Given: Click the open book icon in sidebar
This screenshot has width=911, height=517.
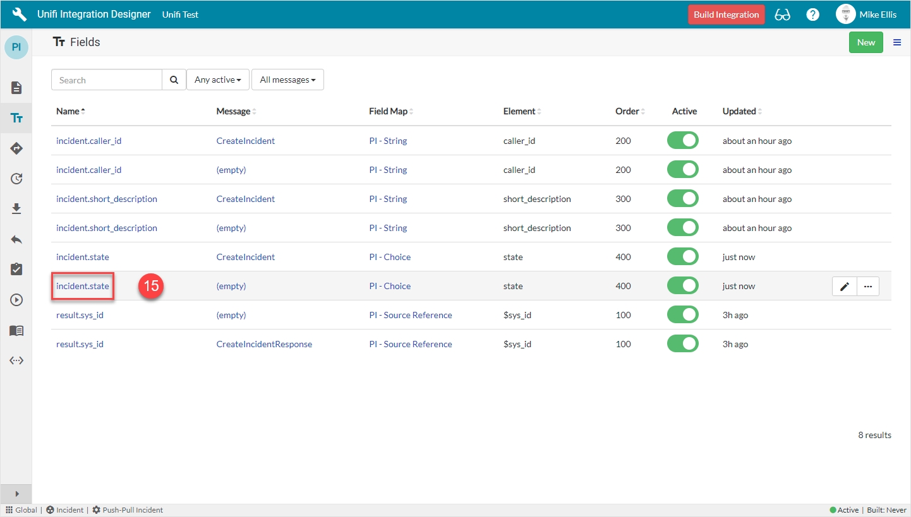Looking at the screenshot, I should click(16, 330).
